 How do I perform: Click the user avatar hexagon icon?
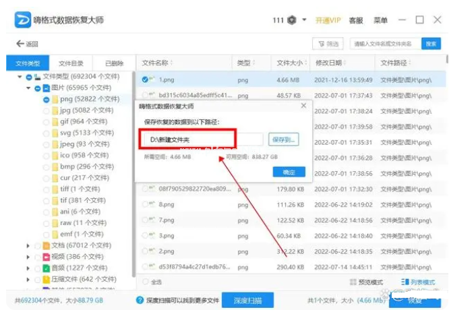291,20
